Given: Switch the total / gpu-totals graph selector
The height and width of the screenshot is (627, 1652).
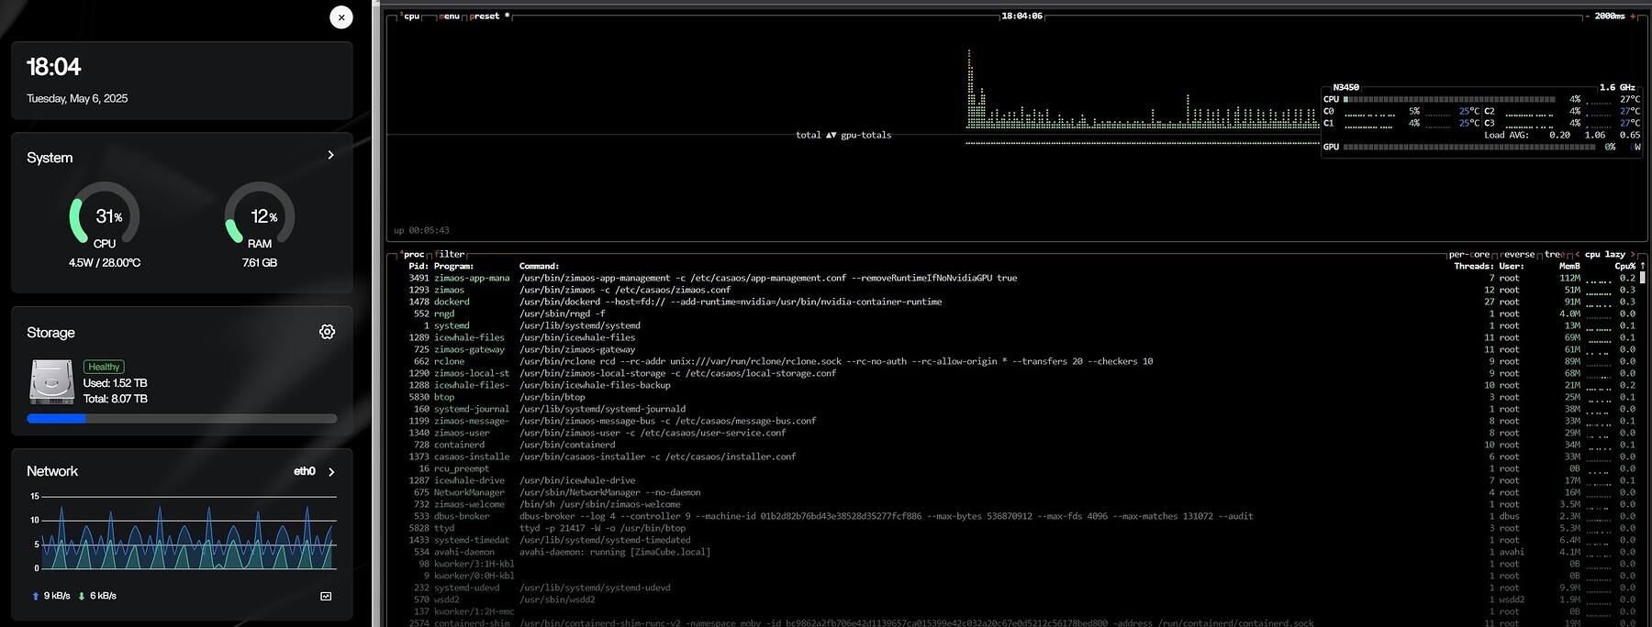Looking at the screenshot, I should click(x=843, y=135).
